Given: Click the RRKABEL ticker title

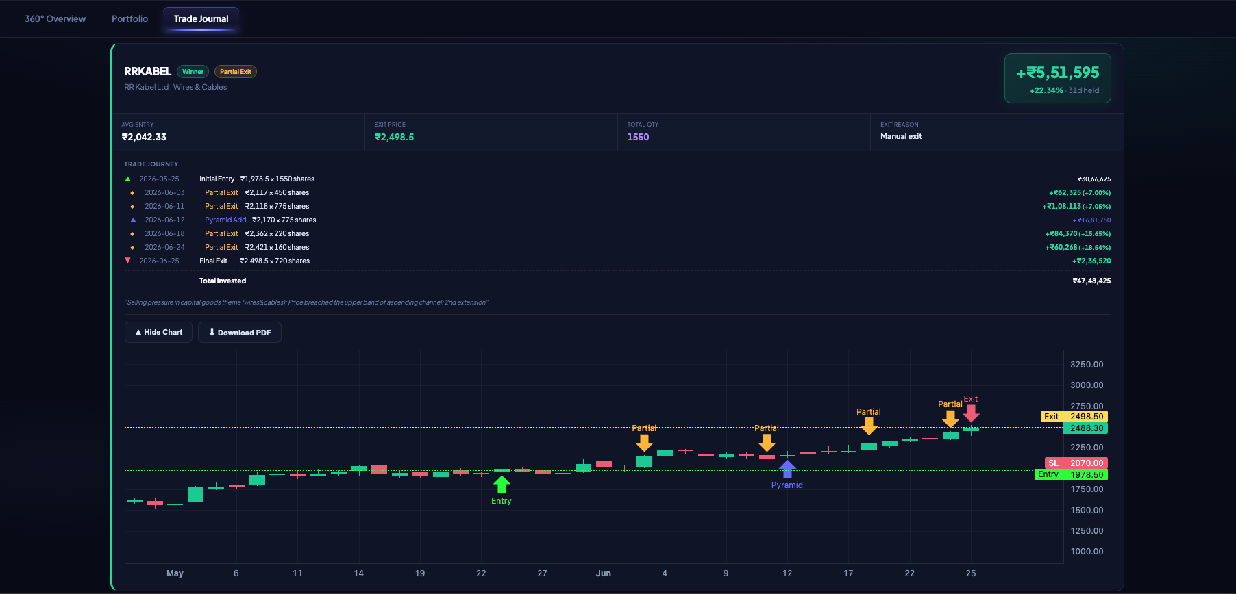Looking at the screenshot, I should click(x=147, y=71).
